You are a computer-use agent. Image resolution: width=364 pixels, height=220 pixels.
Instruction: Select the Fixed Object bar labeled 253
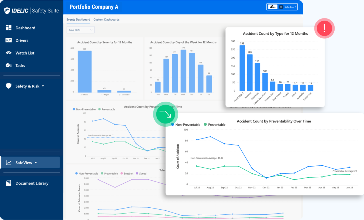click(242, 68)
